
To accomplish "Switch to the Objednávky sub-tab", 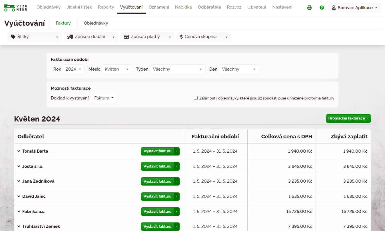I will click(x=96, y=23).
